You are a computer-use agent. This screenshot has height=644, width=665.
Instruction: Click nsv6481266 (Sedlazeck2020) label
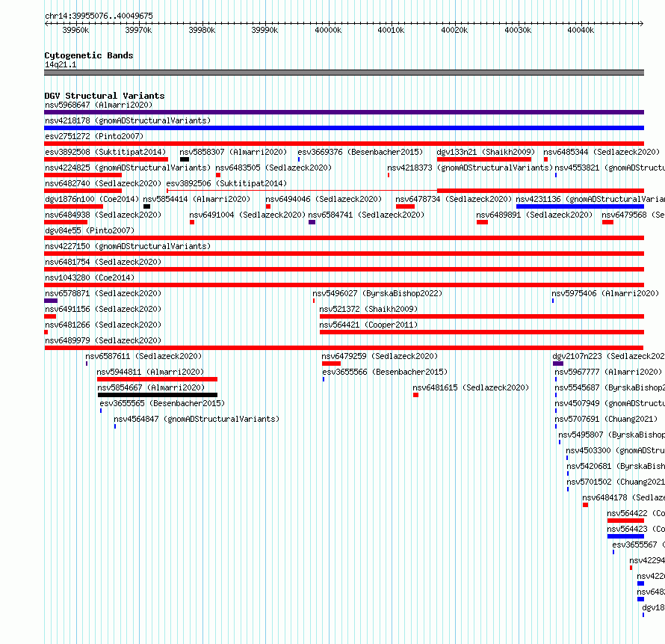pos(103,325)
